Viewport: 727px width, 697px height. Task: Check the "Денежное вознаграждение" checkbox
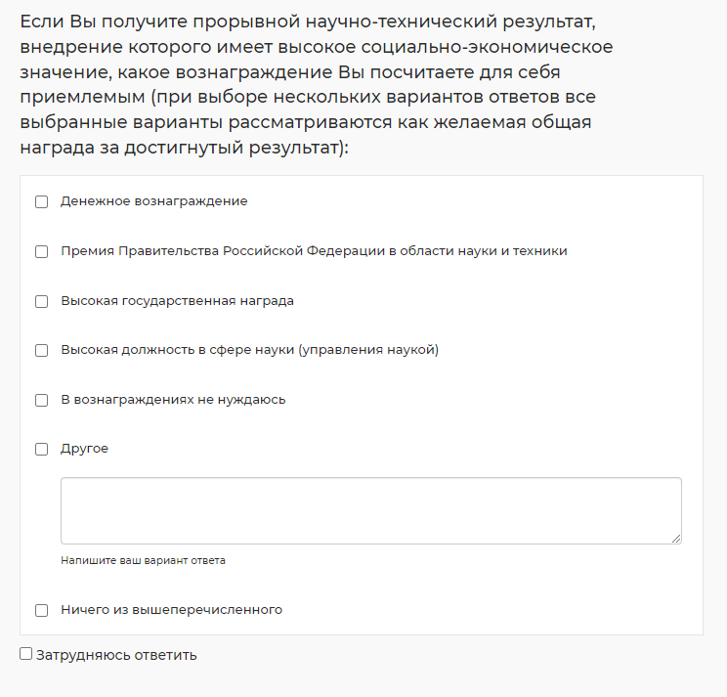click(x=42, y=202)
